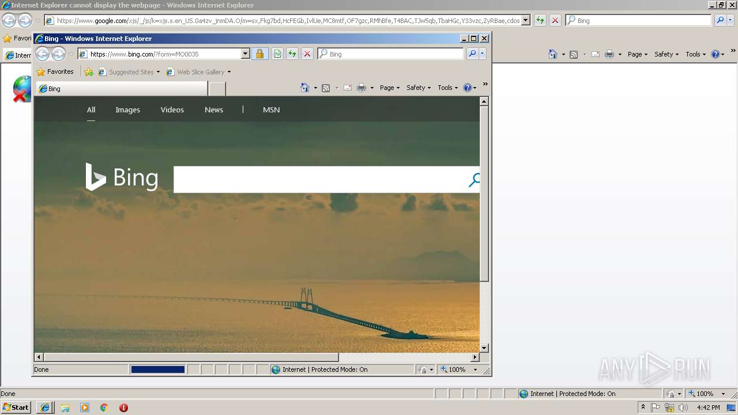Click Home icon in back window toolbar
Viewport: 738px width, 415px height.
point(553,54)
